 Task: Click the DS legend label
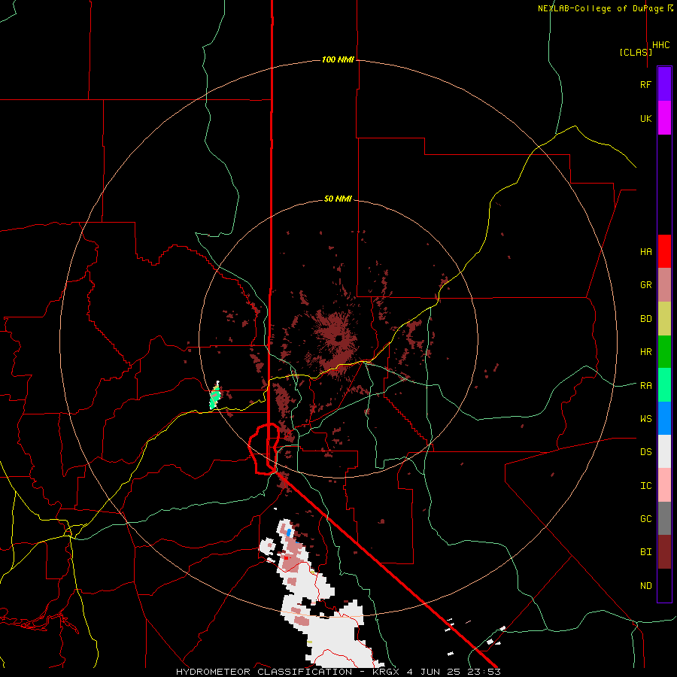(645, 452)
